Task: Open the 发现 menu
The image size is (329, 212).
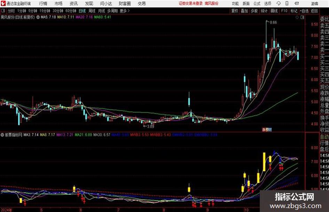Action: click(x=89, y=3)
